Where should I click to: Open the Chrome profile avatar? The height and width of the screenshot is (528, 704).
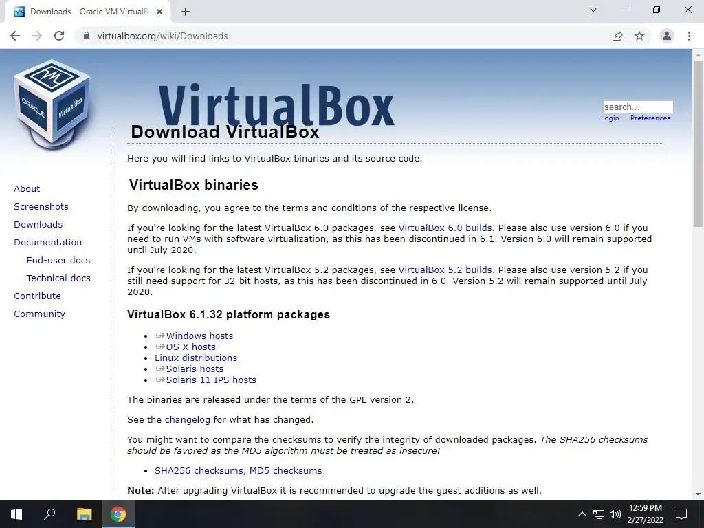click(667, 36)
